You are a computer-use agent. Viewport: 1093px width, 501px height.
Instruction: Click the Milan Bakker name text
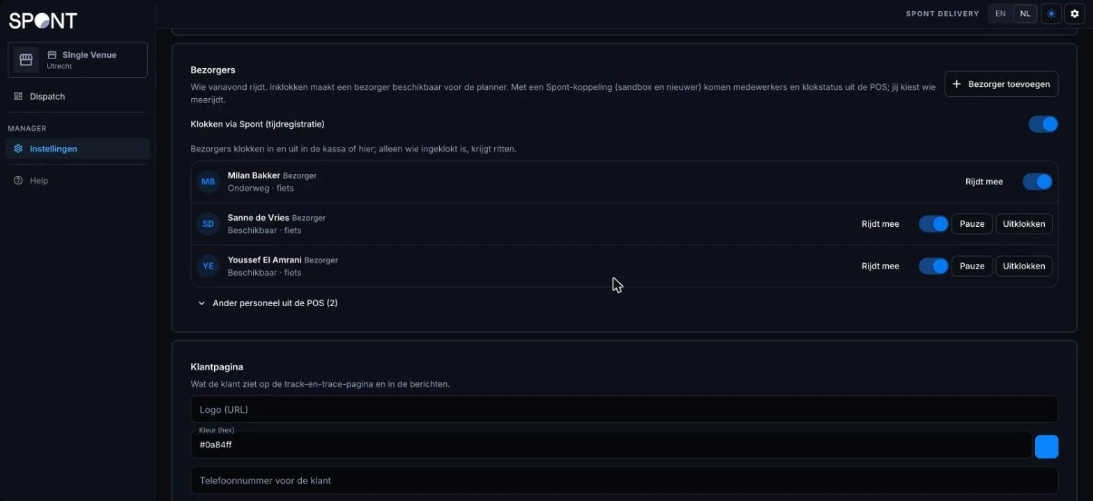click(254, 176)
